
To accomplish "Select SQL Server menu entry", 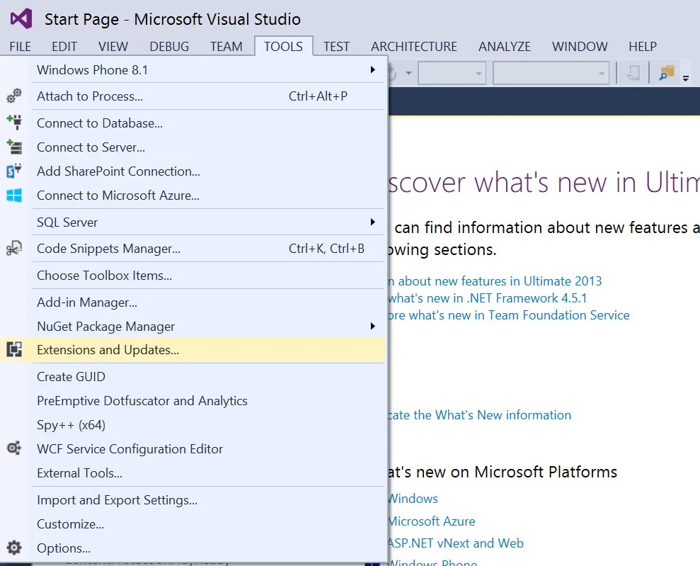I will [x=193, y=222].
